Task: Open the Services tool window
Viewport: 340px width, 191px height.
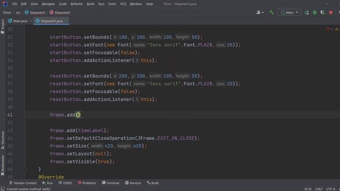Action: 133,183
